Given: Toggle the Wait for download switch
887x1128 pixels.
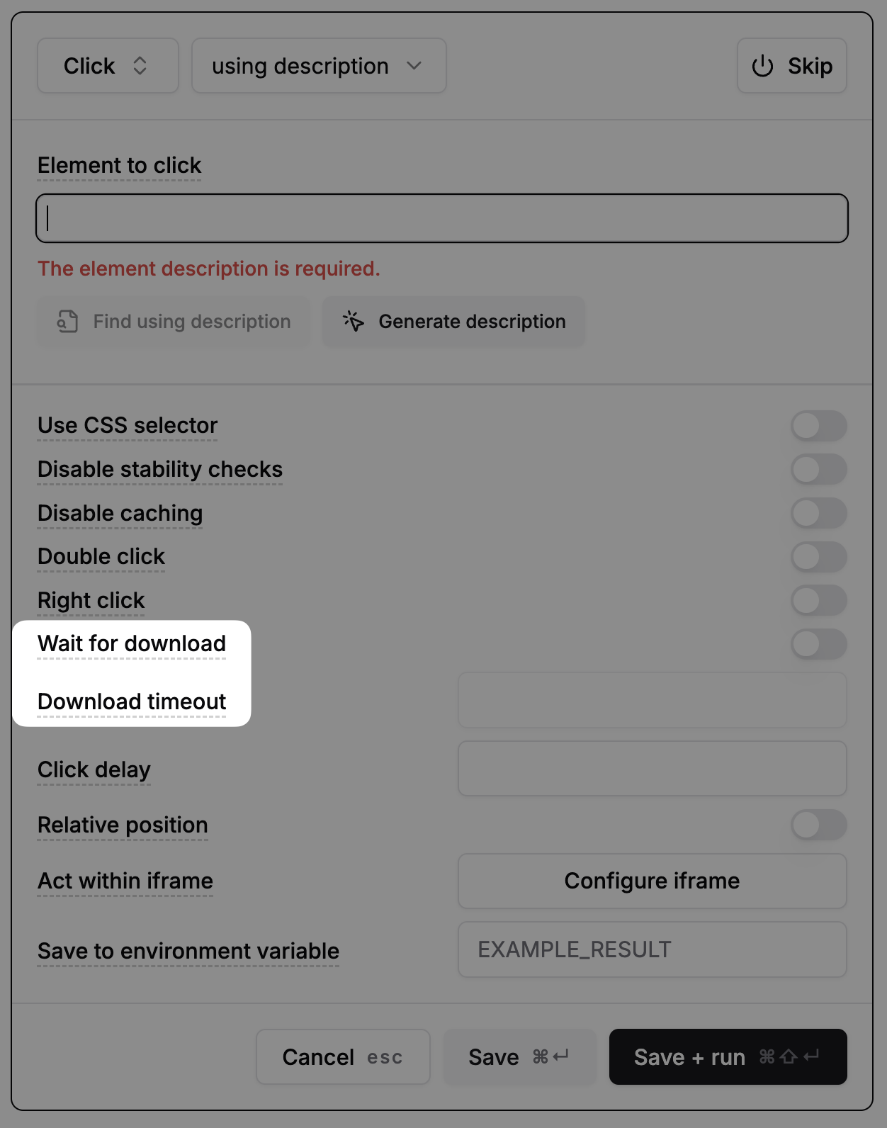Looking at the screenshot, I should click(x=818, y=644).
